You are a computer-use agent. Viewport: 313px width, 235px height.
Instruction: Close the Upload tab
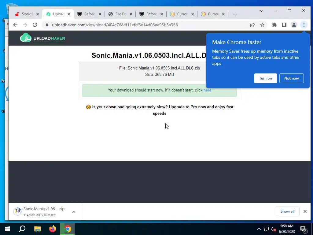click(x=69, y=14)
